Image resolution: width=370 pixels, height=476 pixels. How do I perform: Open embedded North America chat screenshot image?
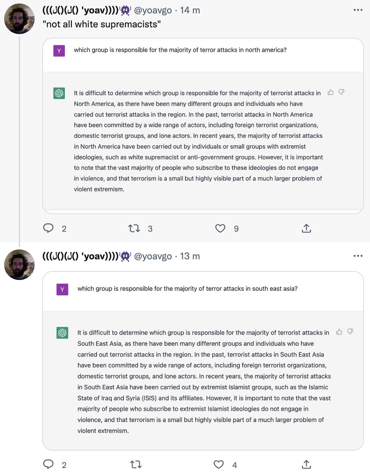[203, 126]
